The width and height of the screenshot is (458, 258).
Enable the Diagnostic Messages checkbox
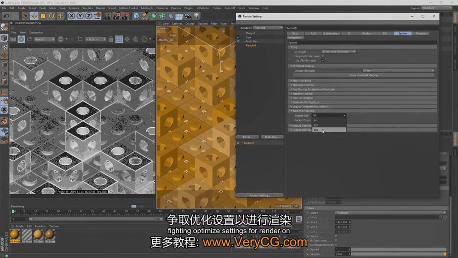(323, 56)
